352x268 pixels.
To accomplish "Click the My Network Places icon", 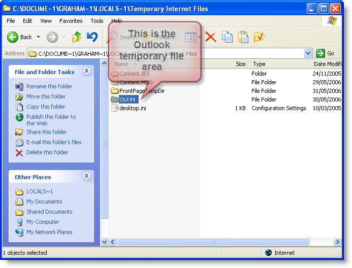I will [x=19, y=232].
